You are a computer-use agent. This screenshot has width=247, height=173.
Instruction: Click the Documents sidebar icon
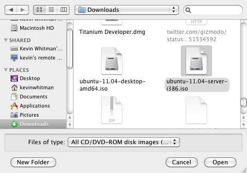coord(14,97)
